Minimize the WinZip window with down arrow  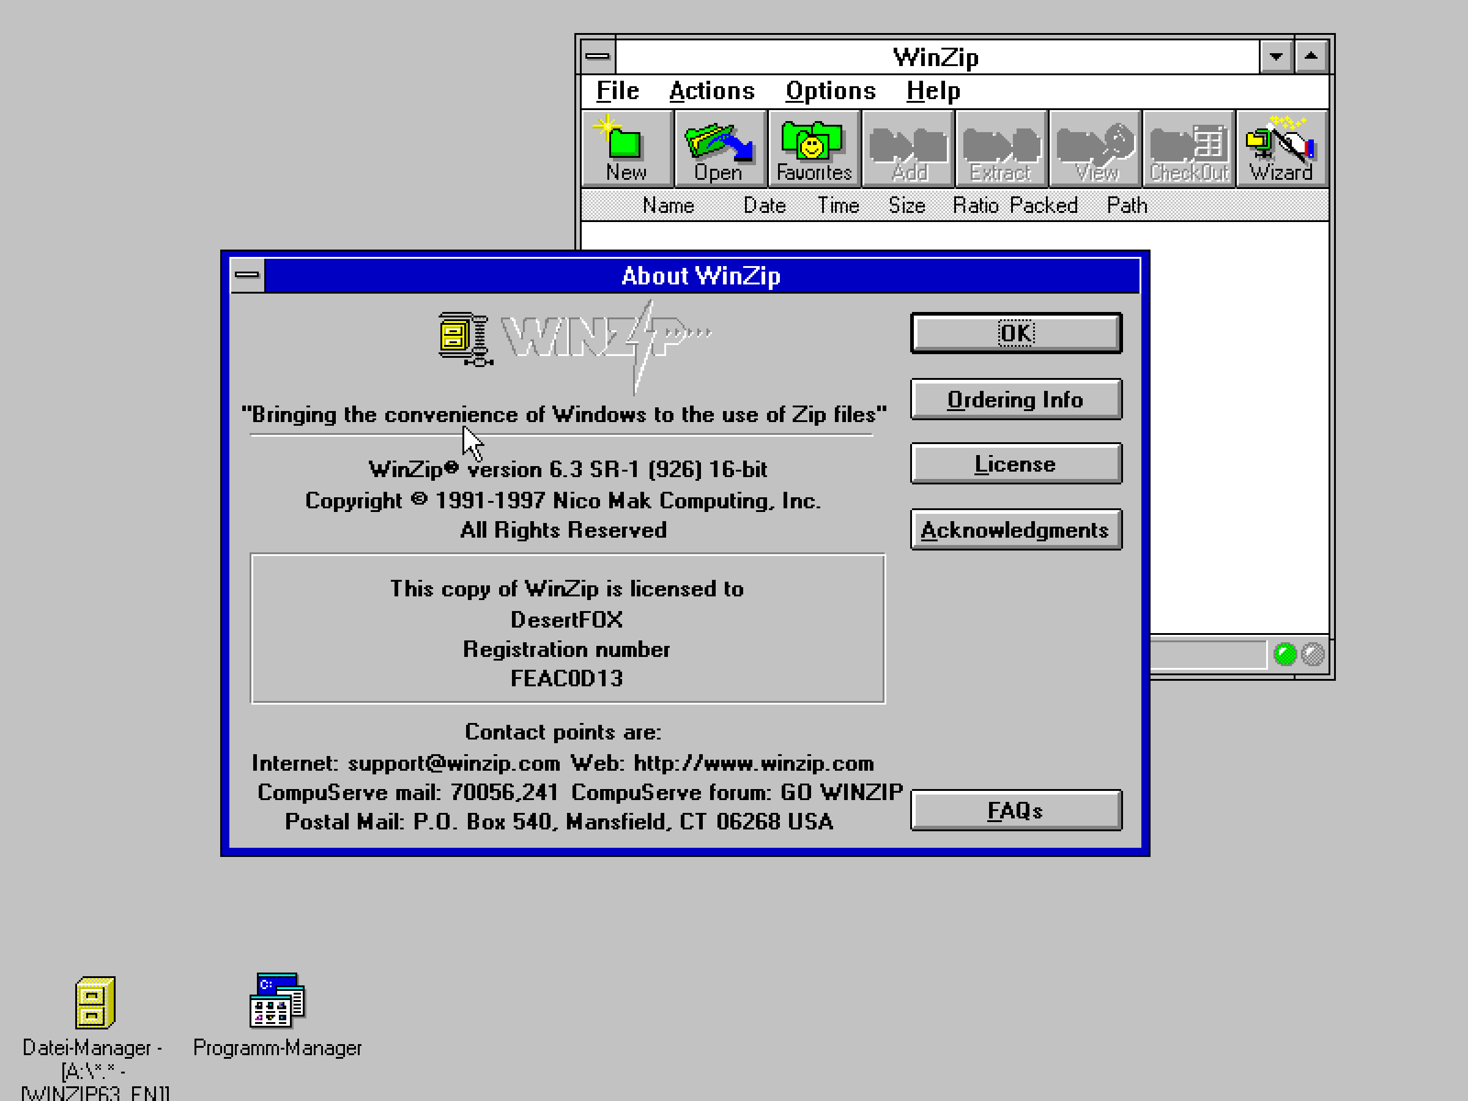pyautogui.click(x=1275, y=56)
